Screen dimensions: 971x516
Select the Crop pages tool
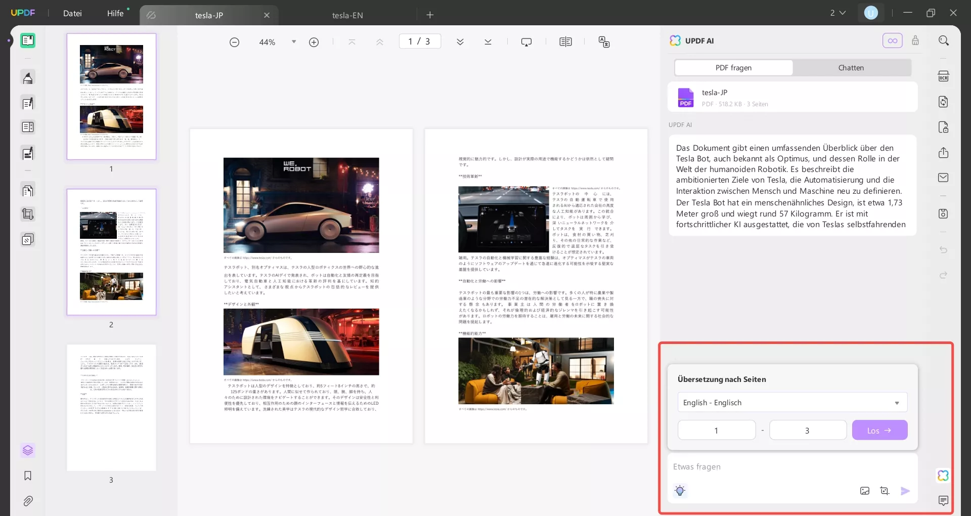(28, 214)
